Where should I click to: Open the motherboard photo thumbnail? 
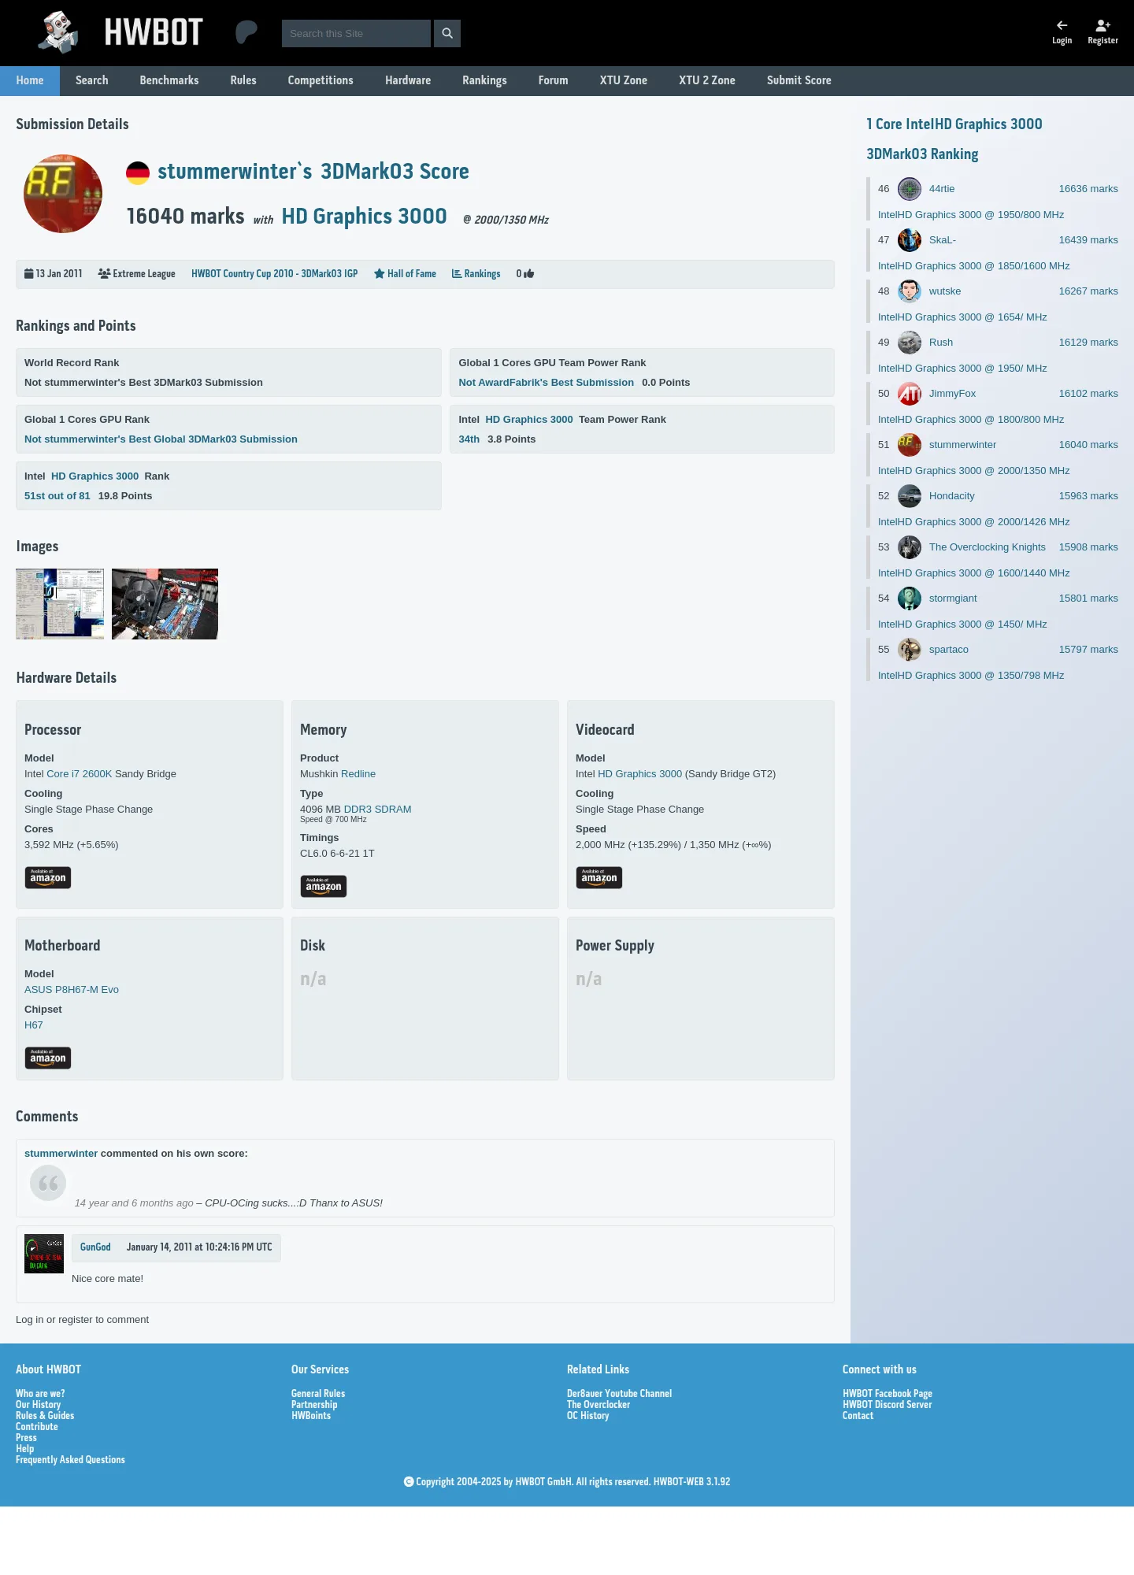[165, 604]
